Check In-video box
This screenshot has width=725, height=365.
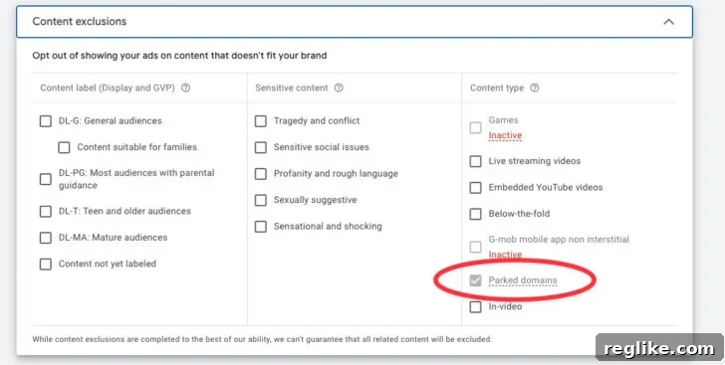475,306
